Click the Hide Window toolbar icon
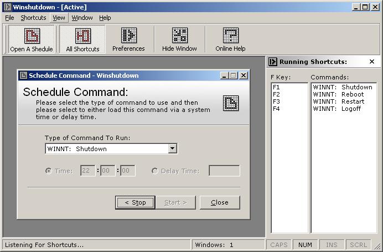The image size is (383, 252). click(x=179, y=39)
